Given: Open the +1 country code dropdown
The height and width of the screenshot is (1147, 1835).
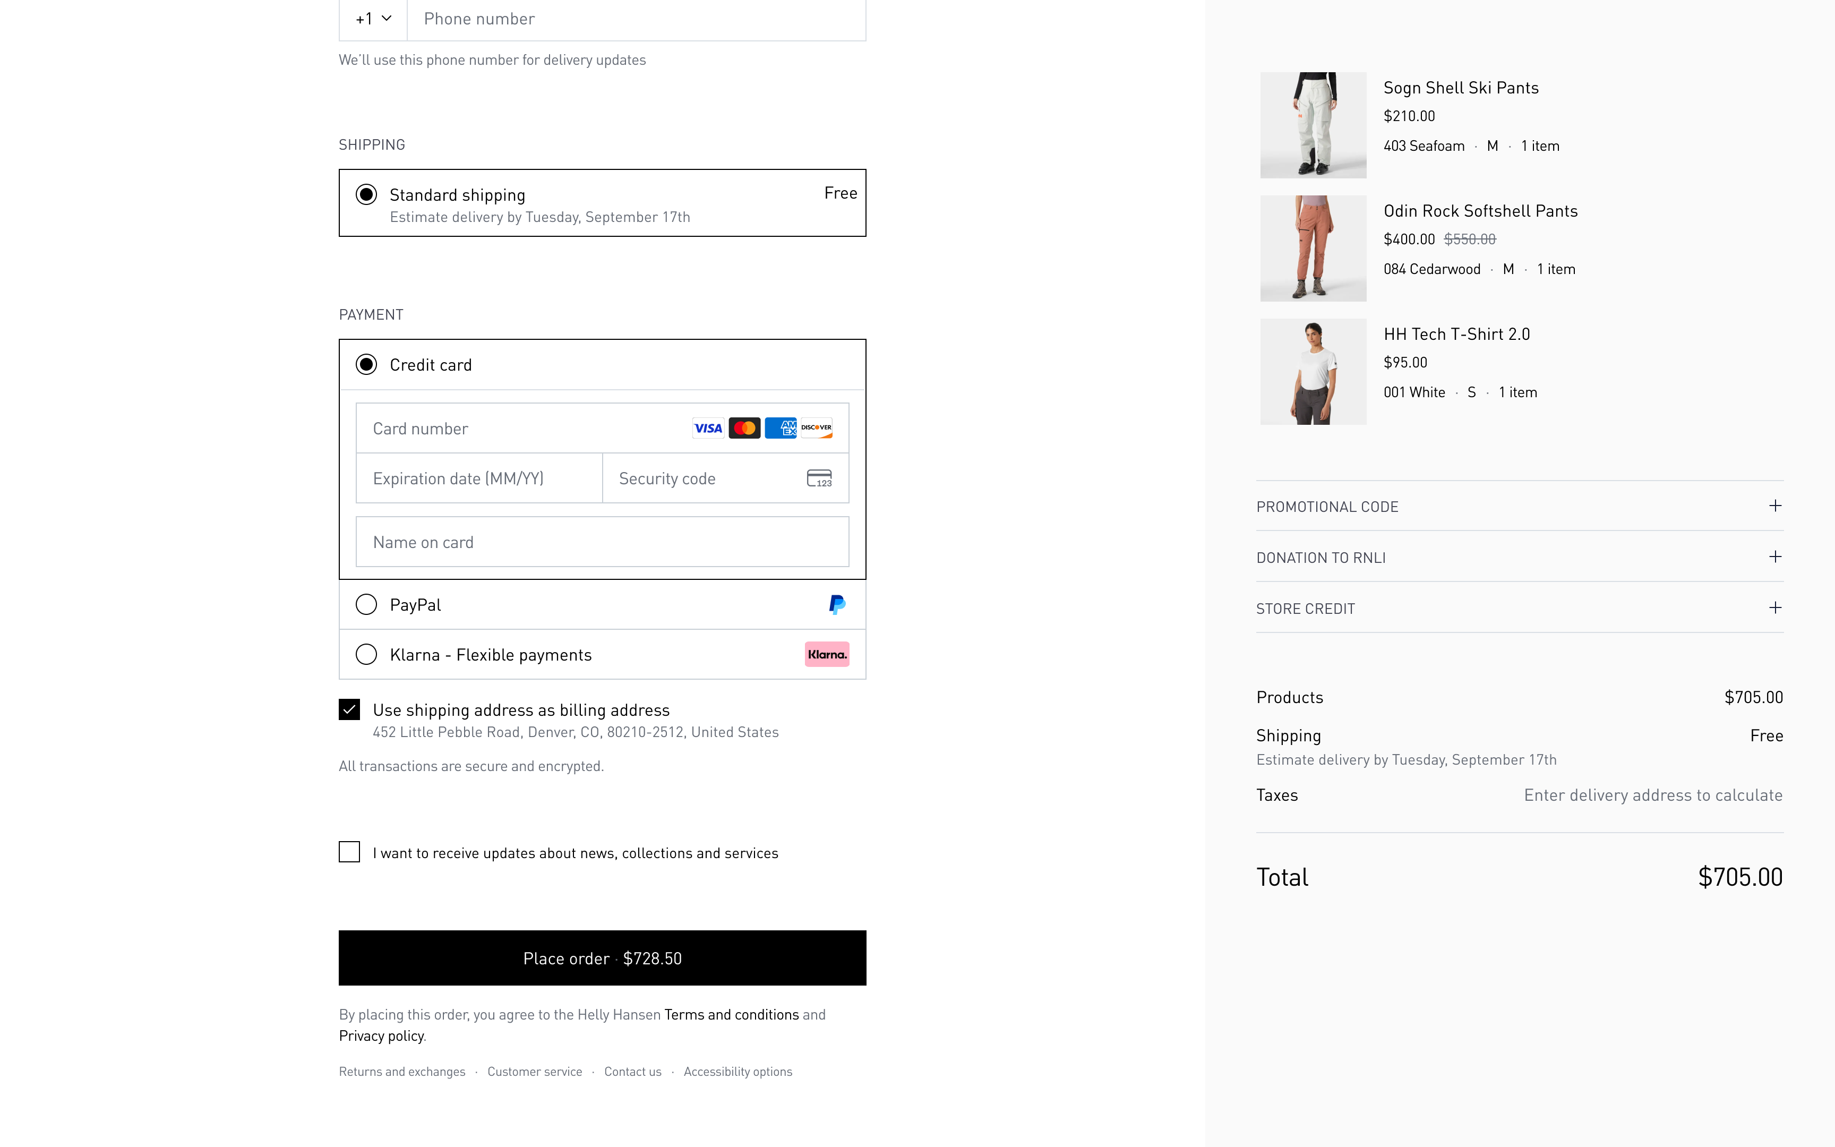Looking at the screenshot, I should [373, 19].
